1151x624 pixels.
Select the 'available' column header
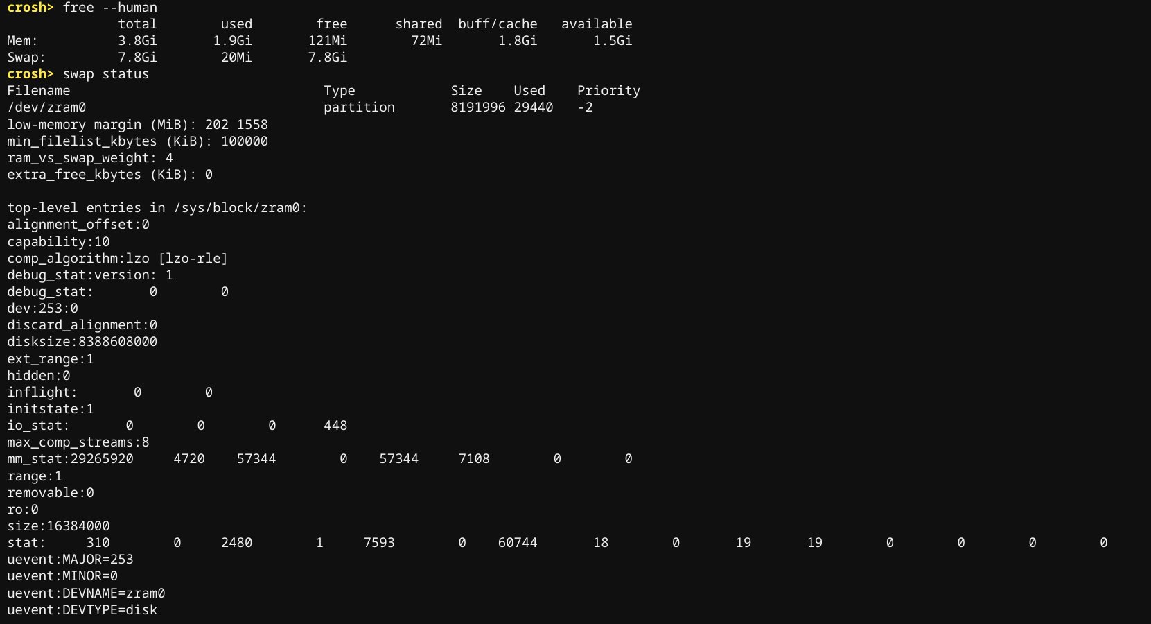point(597,24)
